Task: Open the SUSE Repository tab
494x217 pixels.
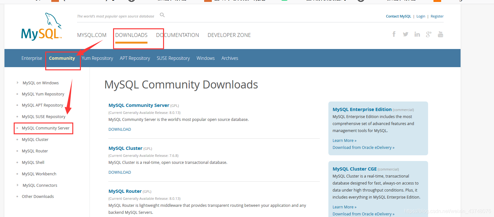Action: 173,58
